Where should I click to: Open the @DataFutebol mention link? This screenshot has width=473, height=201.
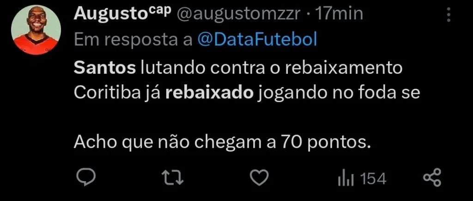click(x=257, y=39)
